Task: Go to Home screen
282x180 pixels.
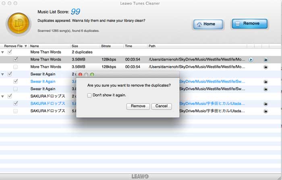Action: click(208, 24)
